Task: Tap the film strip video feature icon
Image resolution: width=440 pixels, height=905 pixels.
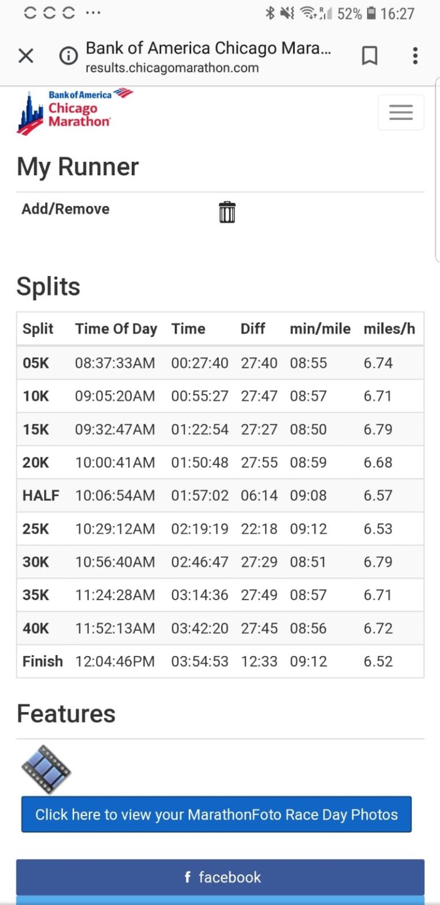Action: 46,769
